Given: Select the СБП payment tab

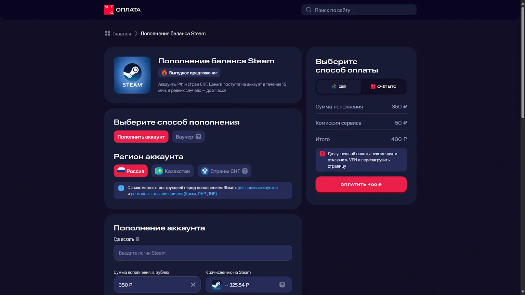Looking at the screenshot, I should tap(339, 86).
